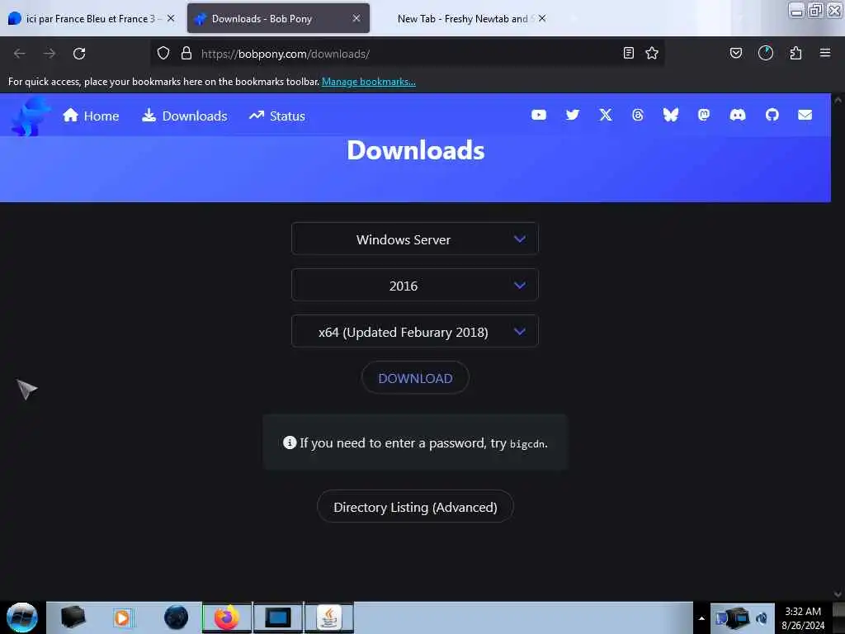Expand the x64 Updated Feburary 2018 dropdown
845x634 pixels.
pyautogui.click(x=414, y=332)
